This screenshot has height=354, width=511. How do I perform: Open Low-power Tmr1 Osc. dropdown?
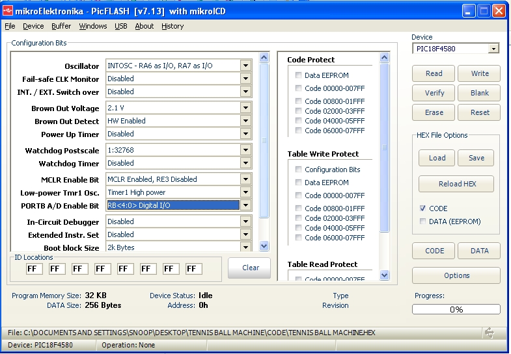pos(245,192)
